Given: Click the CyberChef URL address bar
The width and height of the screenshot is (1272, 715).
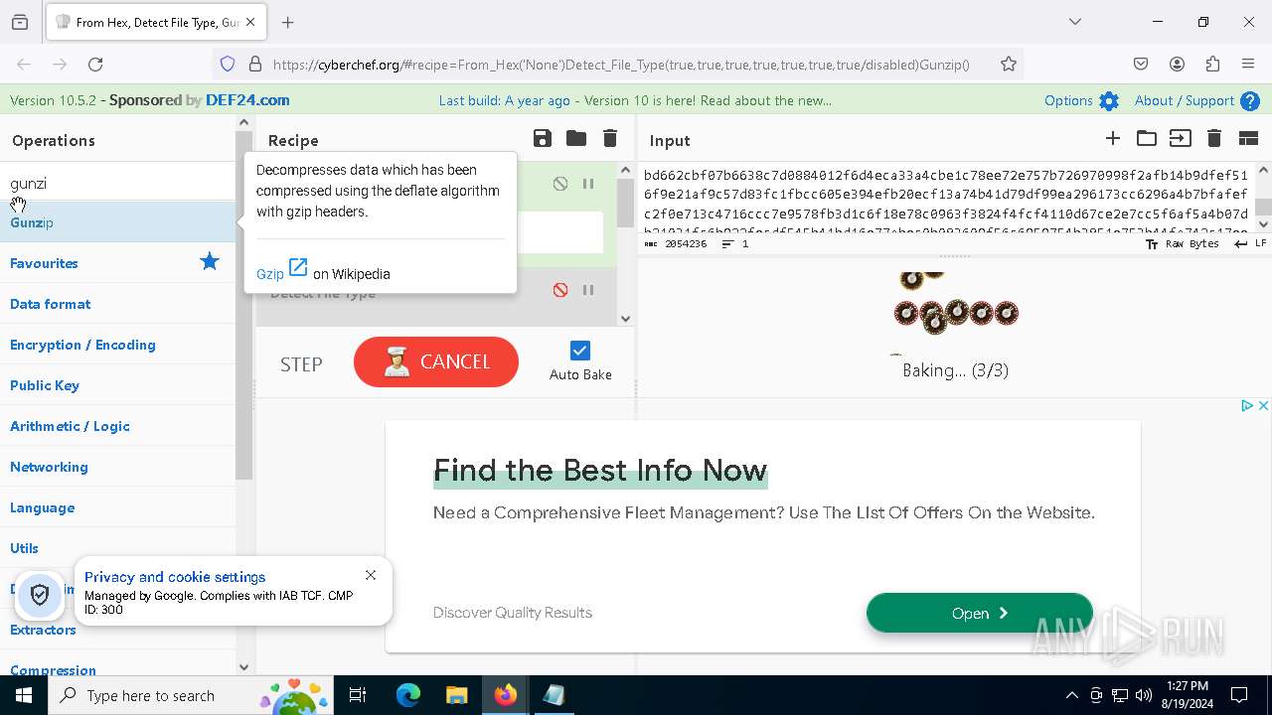Looking at the screenshot, I should (621, 65).
